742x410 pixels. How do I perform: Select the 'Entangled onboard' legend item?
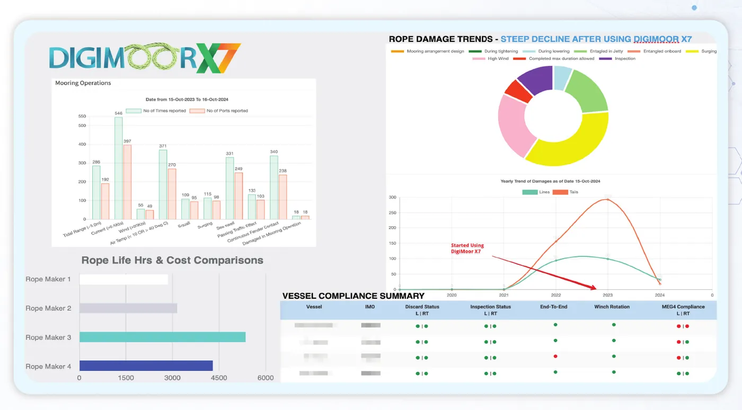(x=655, y=51)
